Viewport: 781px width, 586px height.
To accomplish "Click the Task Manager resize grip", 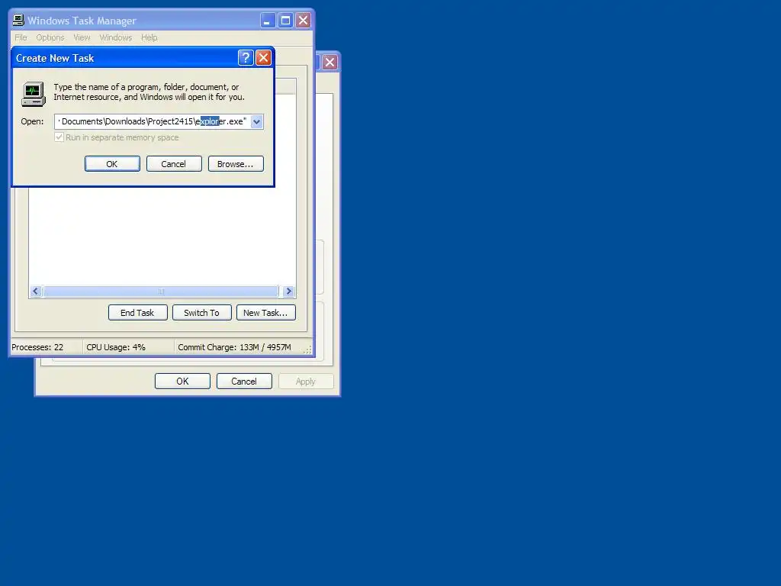I will (307, 349).
